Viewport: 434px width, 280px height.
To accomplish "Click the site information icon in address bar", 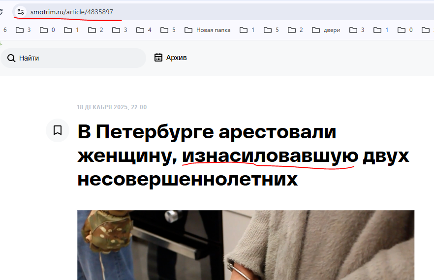I will click(x=20, y=11).
